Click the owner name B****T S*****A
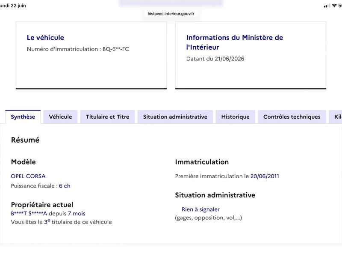 pyautogui.click(x=29, y=213)
